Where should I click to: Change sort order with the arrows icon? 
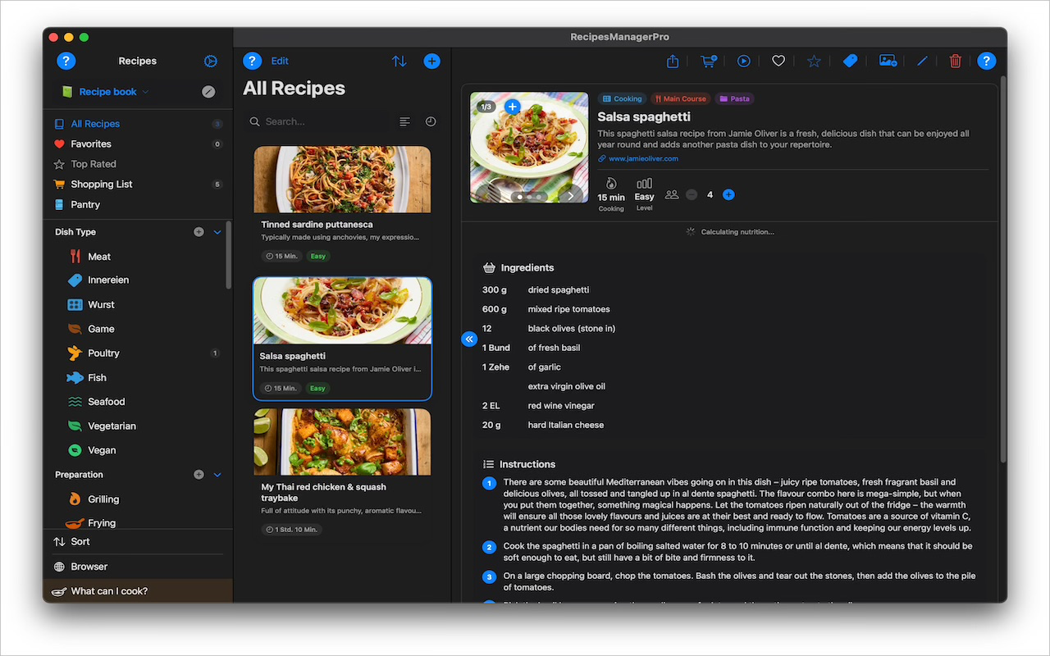[x=399, y=61]
